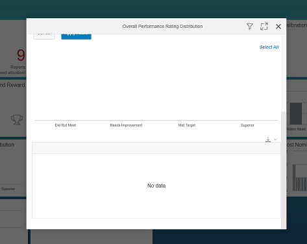Click the red 9 reports number behind dialog
This screenshot has height=244, width=307.
pos(21,55)
